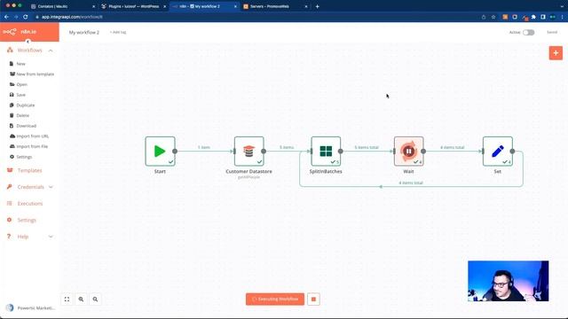Screen dimensions: 568x319
Task: Open a new browser tab
Action: (x=318, y=6)
